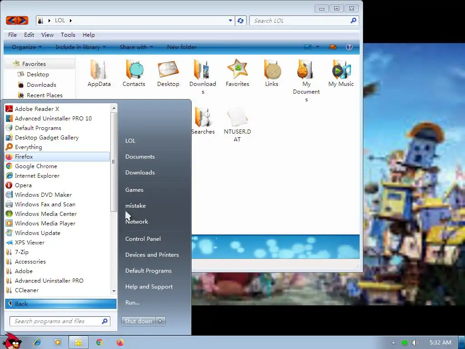
Task: Open Windows Media Center
Action: coord(57,214)
